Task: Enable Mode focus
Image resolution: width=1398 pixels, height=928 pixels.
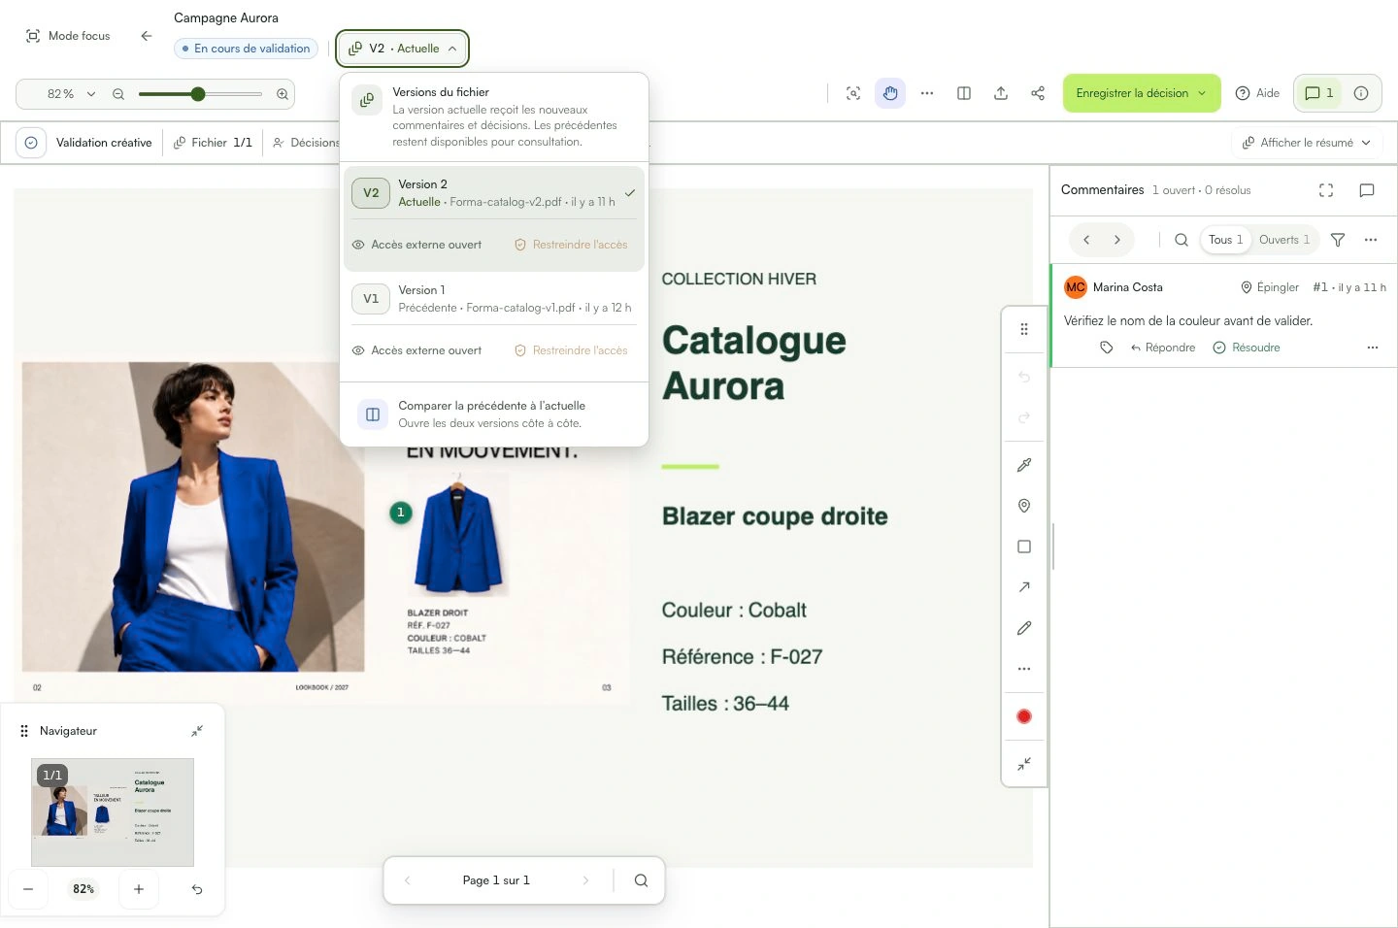Action: [67, 36]
